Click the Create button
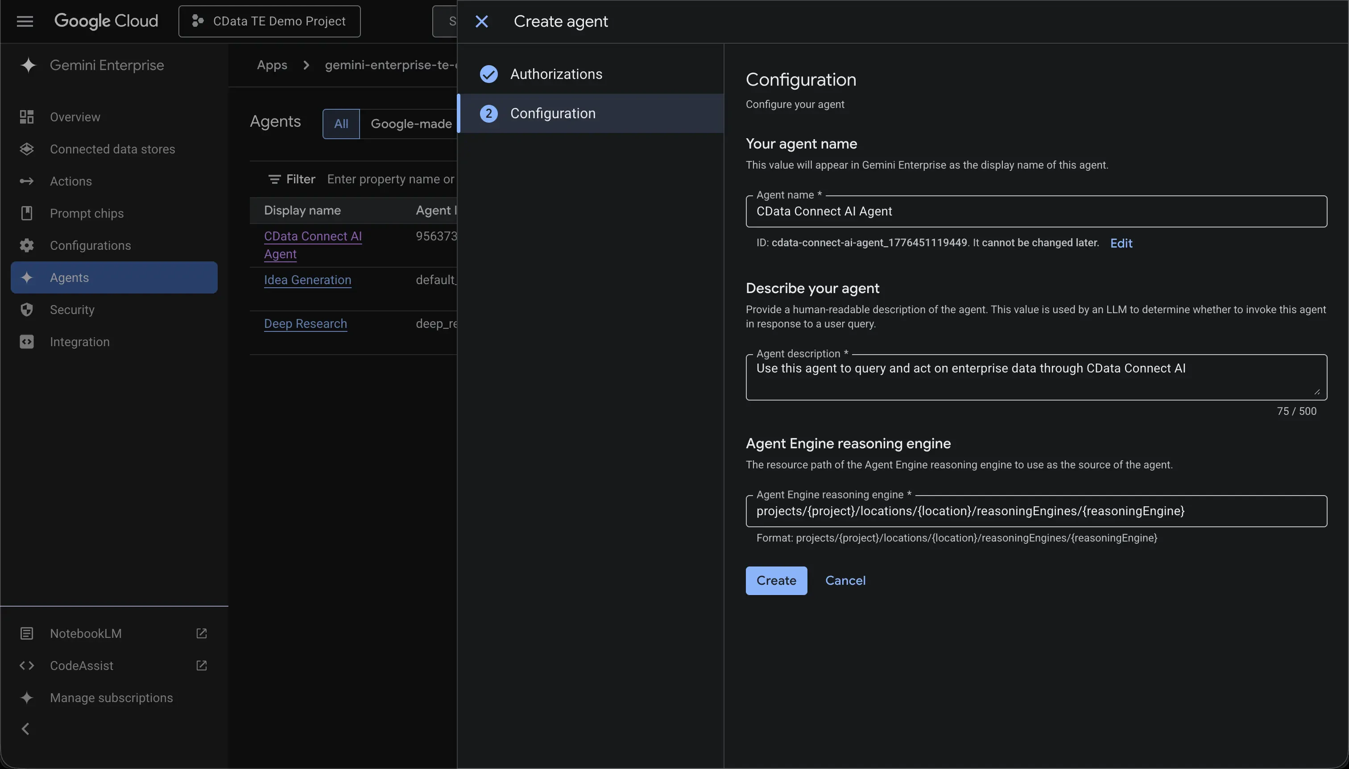 tap(776, 580)
